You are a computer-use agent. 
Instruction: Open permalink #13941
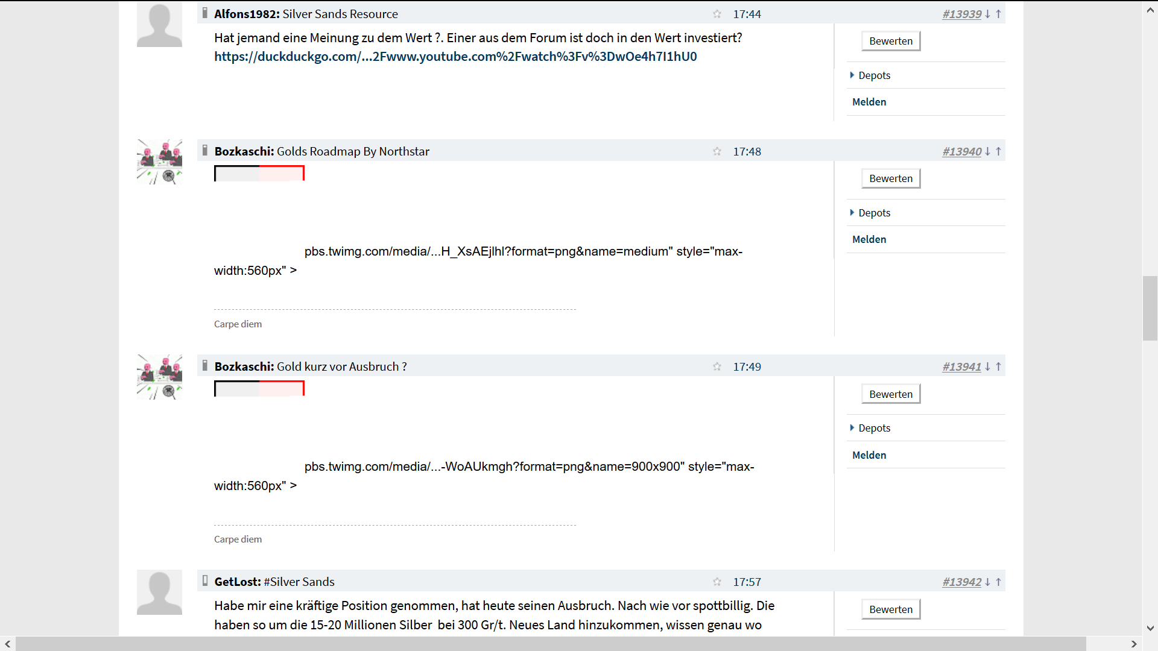click(x=961, y=366)
